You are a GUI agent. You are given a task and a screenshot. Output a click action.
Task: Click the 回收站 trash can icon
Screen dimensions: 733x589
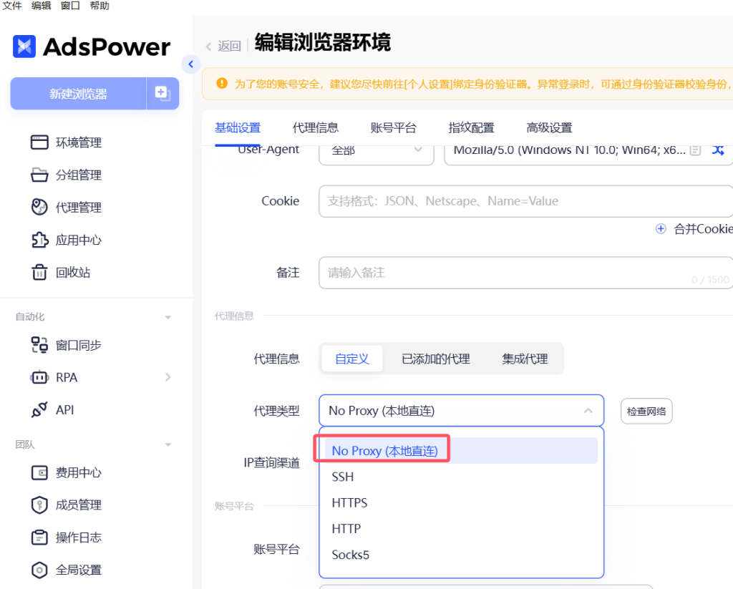point(39,273)
